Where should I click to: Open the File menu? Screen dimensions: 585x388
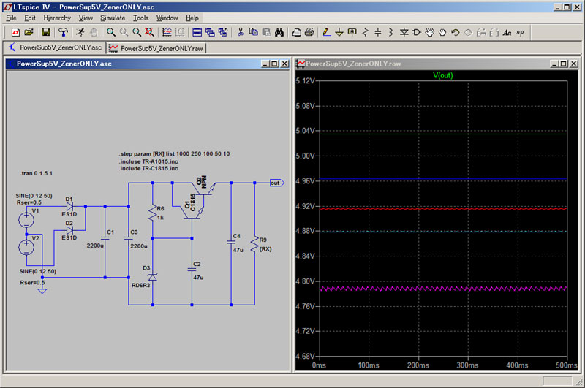11,18
